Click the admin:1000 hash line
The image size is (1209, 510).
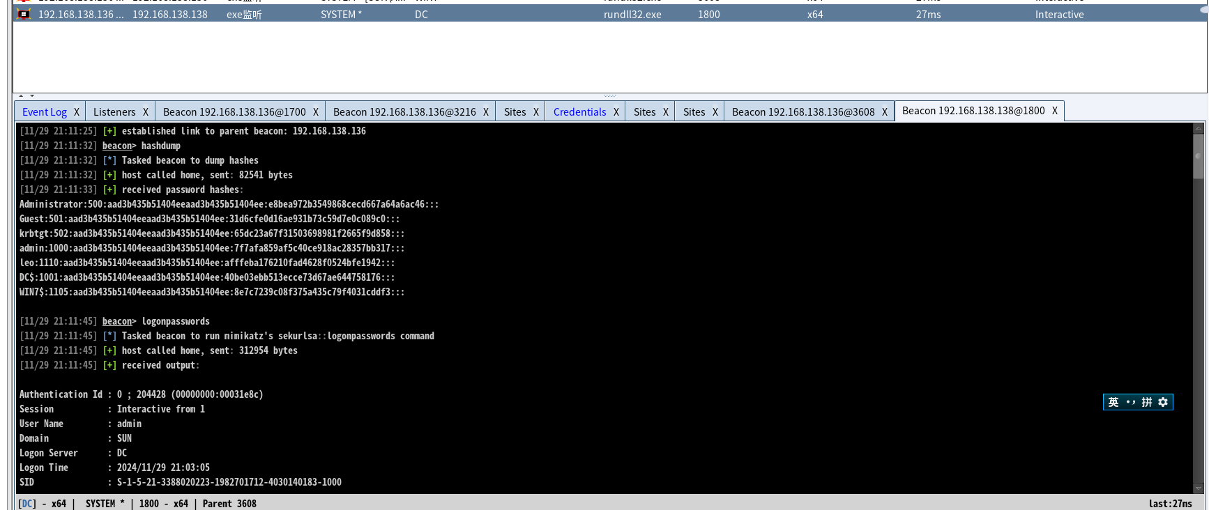[x=212, y=248]
